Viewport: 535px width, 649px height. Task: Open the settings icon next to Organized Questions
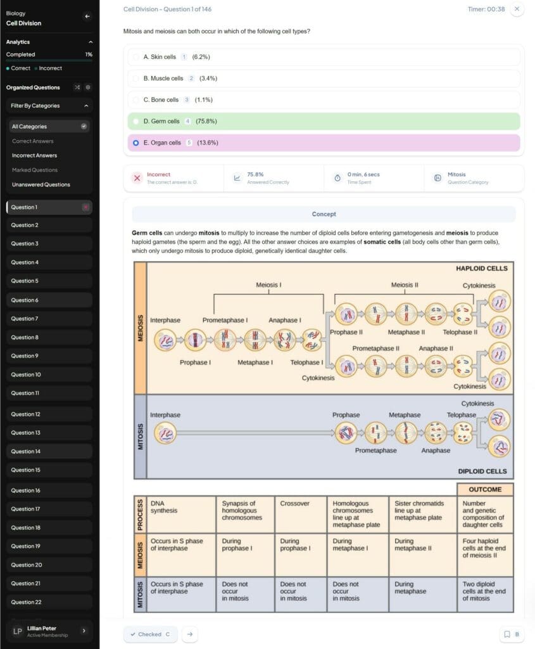(88, 87)
